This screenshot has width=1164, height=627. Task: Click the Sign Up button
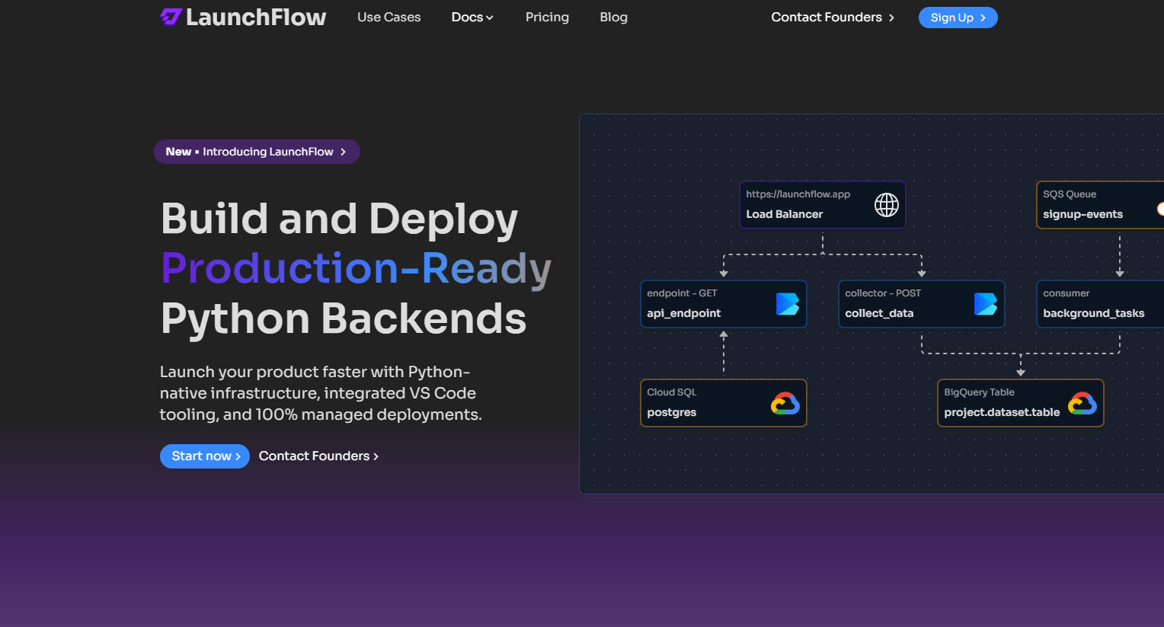click(x=958, y=17)
